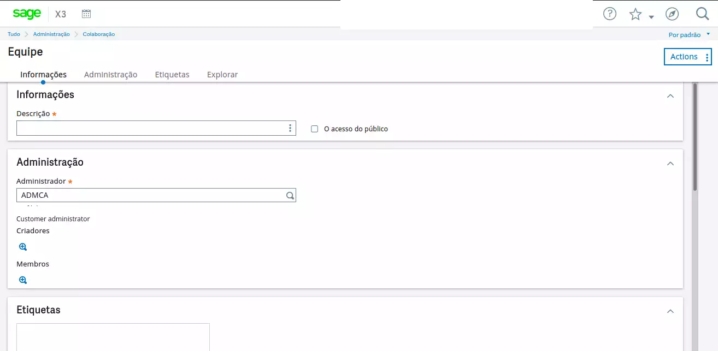Viewport: 718px width, 351px height.
Task: Open the help question mark icon
Action: point(609,14)
